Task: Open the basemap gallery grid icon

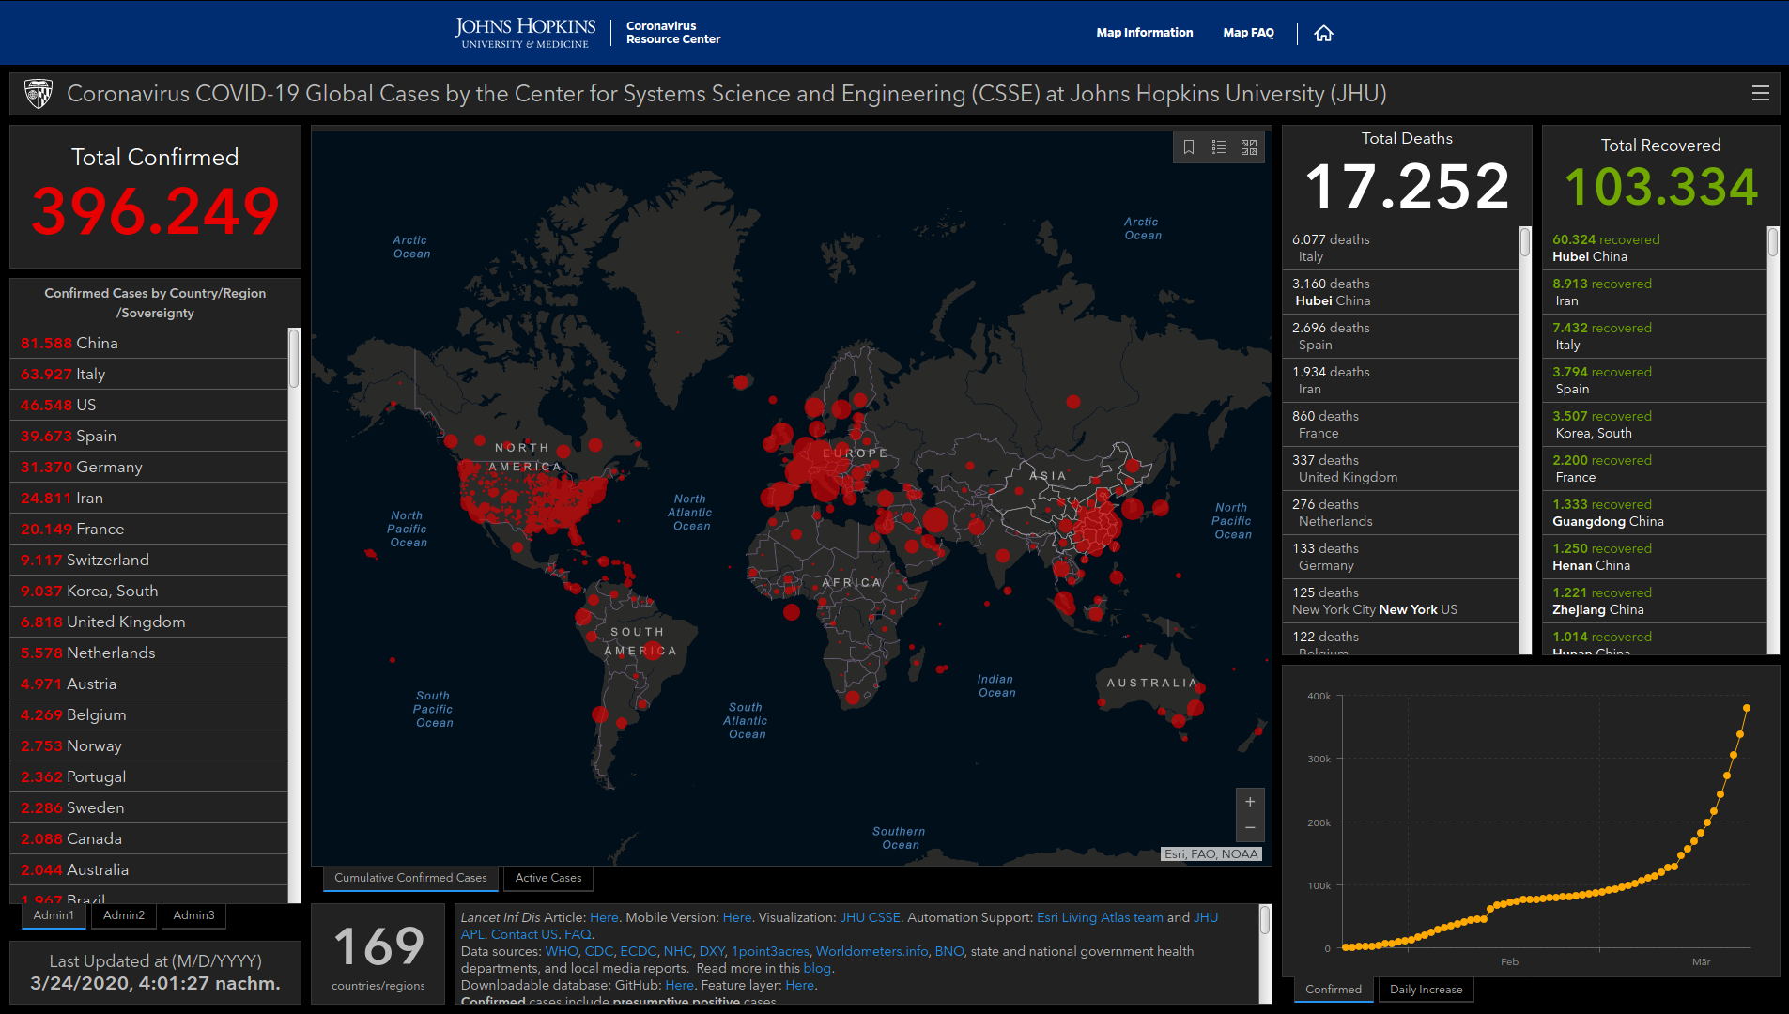Action: [x=1249, y=147]
